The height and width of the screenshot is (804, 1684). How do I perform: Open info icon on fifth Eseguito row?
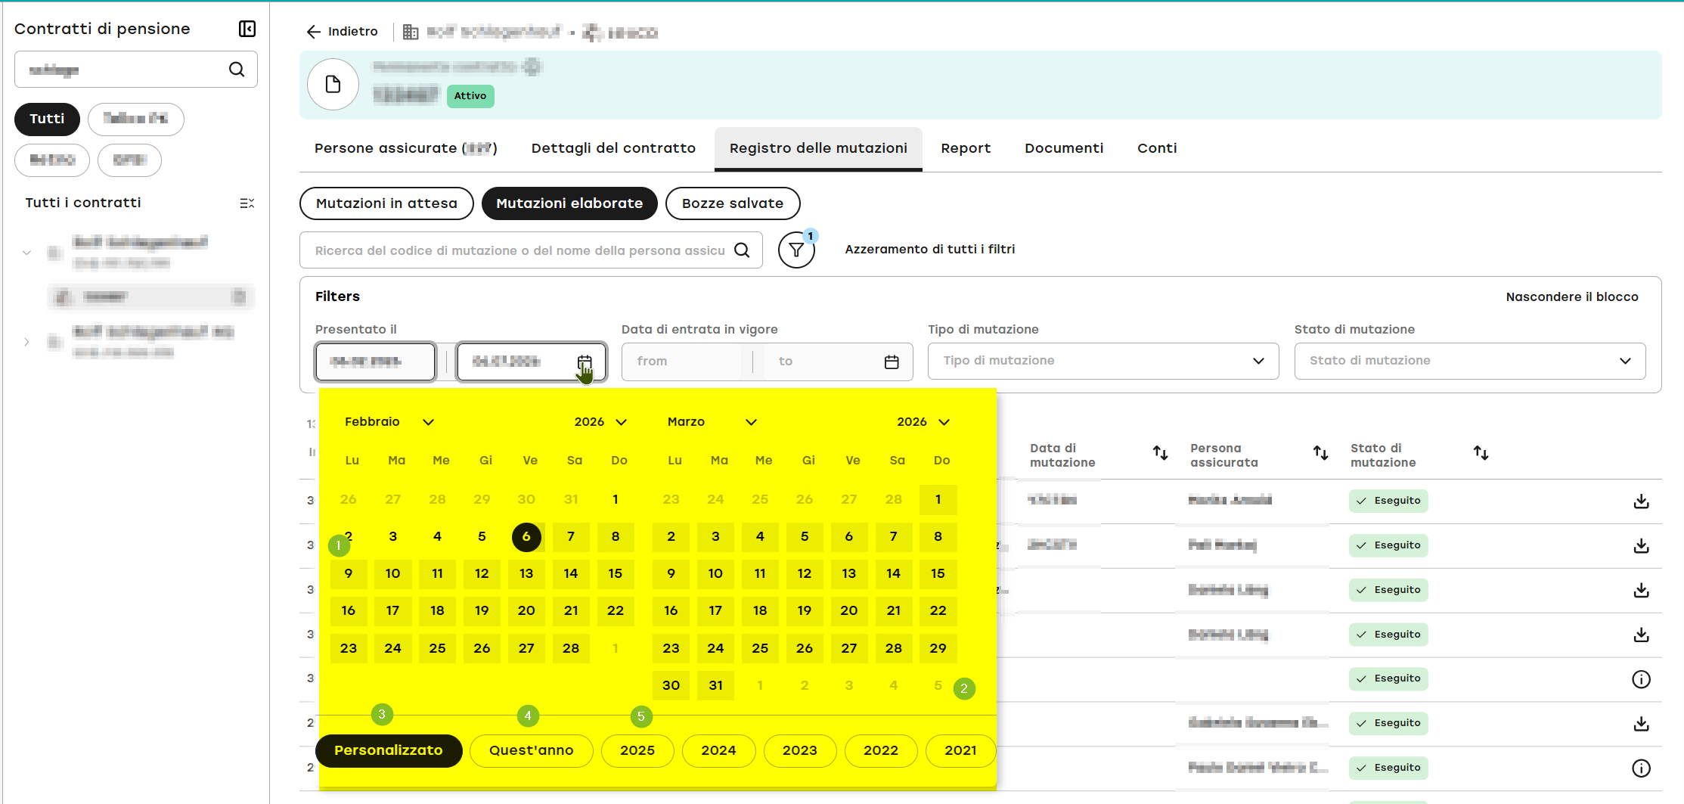point(1641,680)
